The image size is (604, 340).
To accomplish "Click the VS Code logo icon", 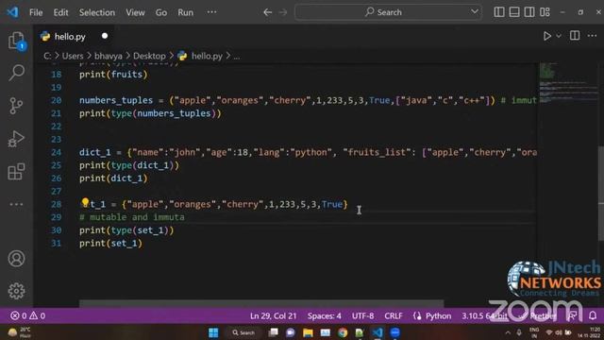I will tap(12, 12).
